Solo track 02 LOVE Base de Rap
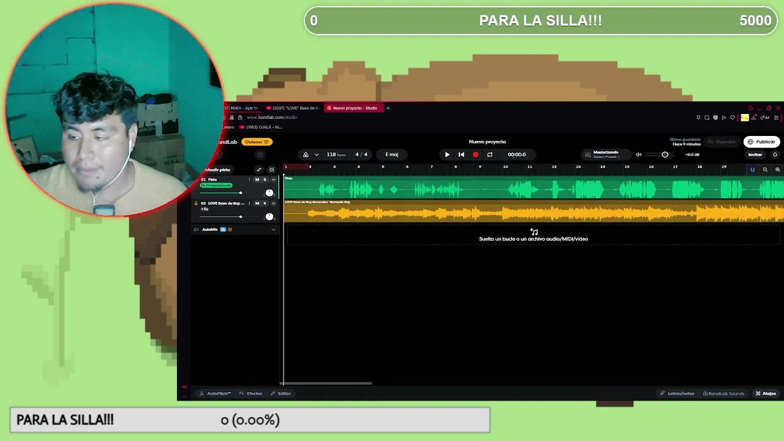 pos(265,203)
